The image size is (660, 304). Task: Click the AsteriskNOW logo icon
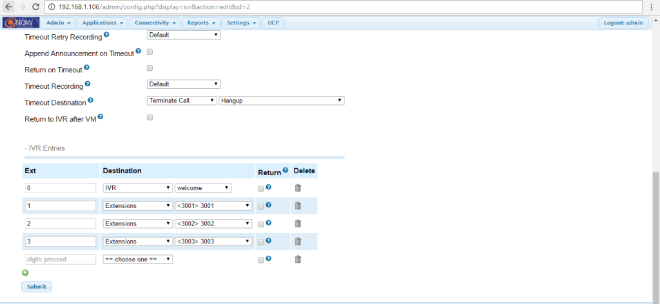pos(21,23)
